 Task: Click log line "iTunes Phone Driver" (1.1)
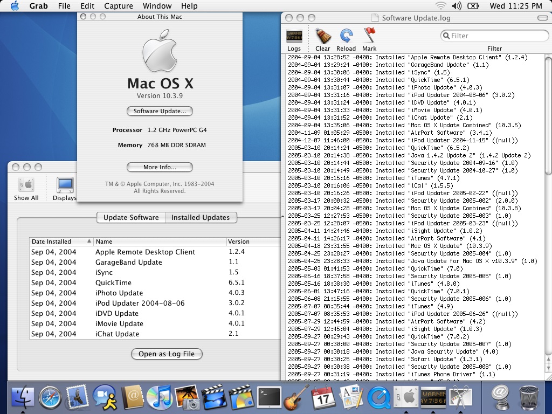click(x=391, y=374)
